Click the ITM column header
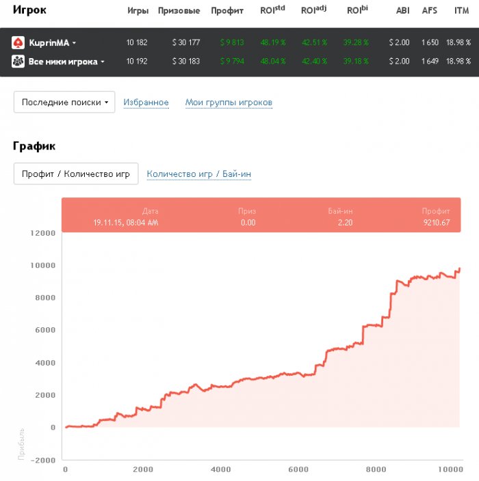Viewport: 479px width, 481px height. coord(461,11)
